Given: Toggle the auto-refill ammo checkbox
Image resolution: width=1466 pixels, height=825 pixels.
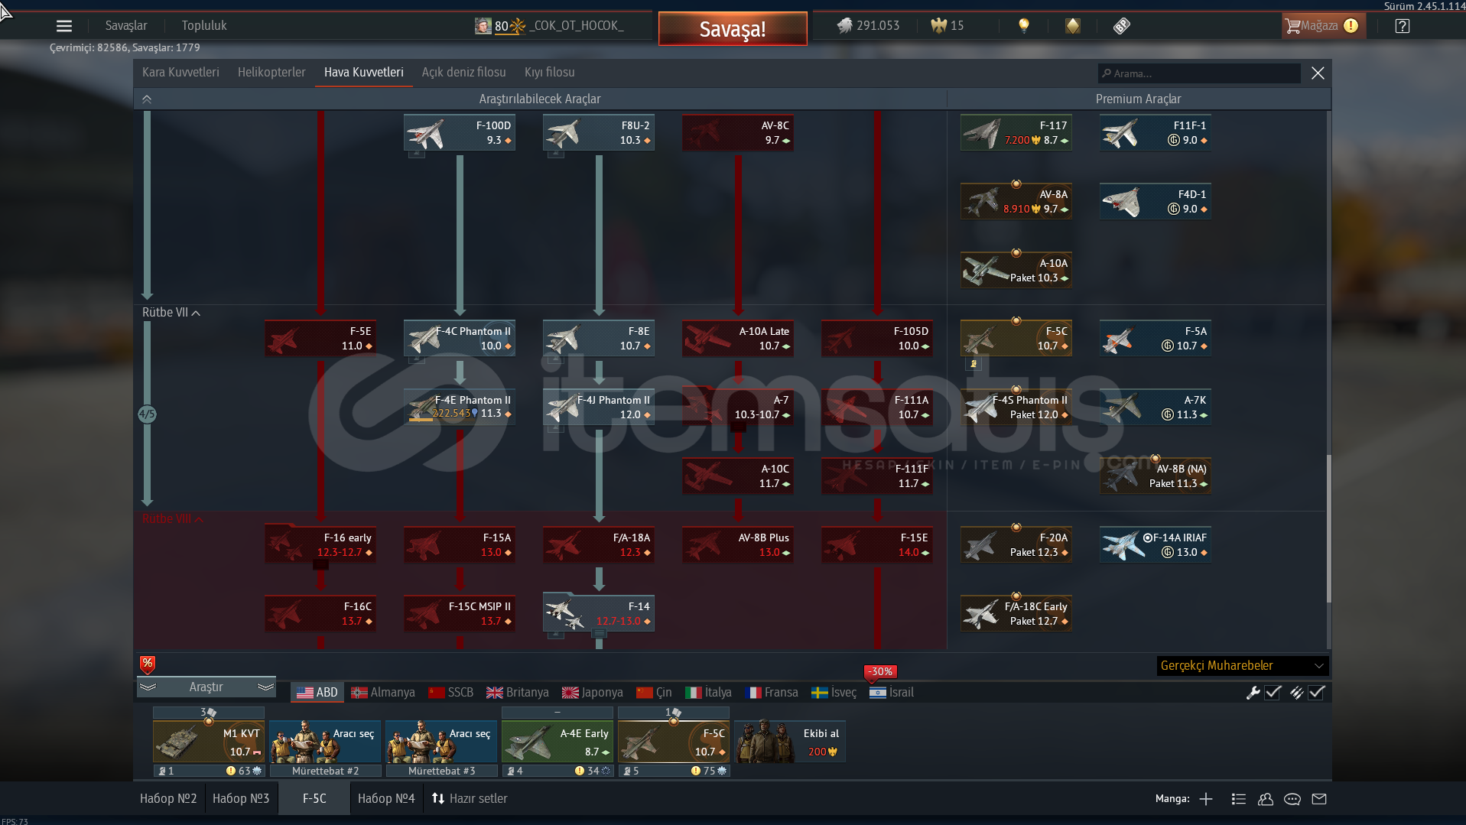Looking at the screenshot, I should (1317, 693).
